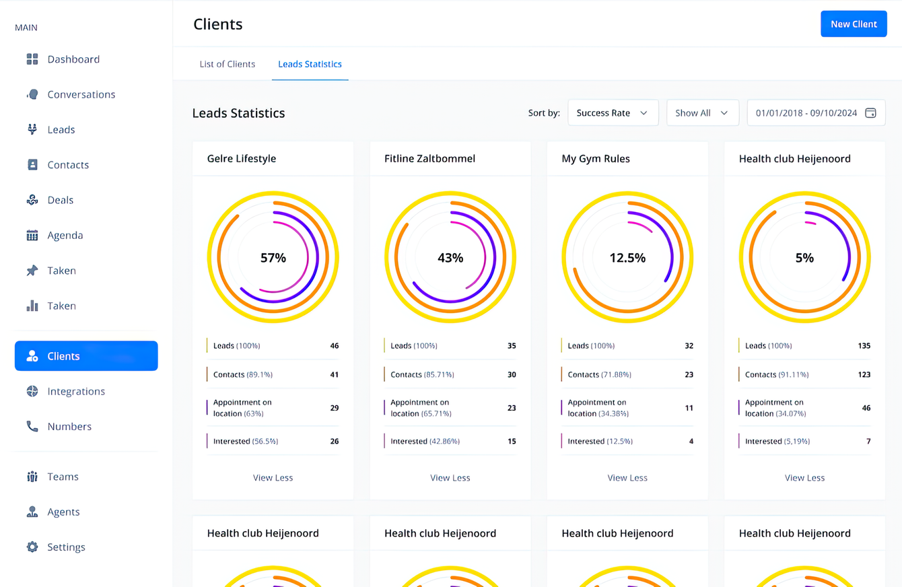The height and width of the screenshot is (587, 902).
Task: Click View Less under Gelre Lifestyle
Action: tap(273, 477)
